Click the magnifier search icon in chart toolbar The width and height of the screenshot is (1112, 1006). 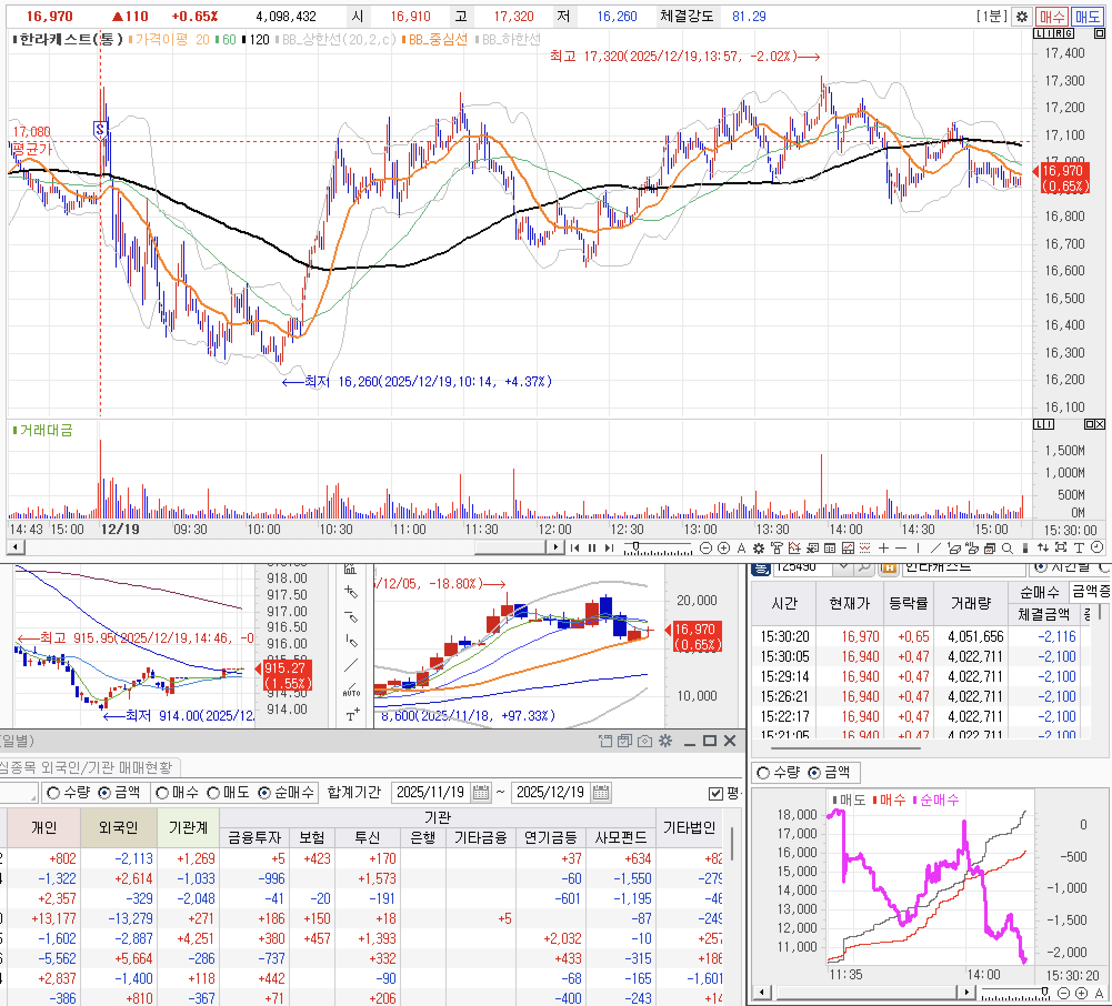tap(1007, 548)
